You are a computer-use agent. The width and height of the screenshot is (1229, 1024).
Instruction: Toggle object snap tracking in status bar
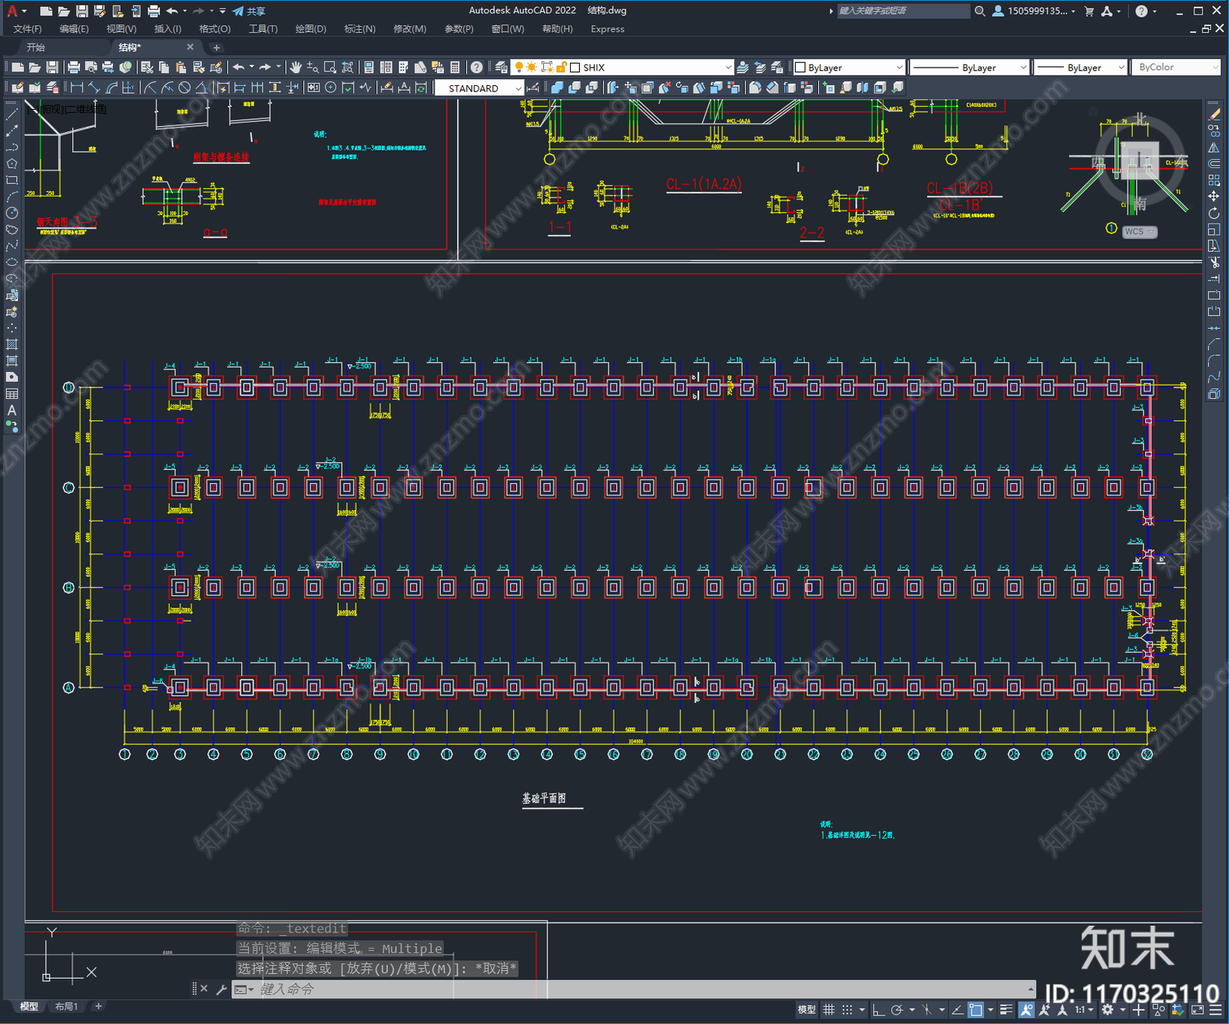(x=957, y=1009)
